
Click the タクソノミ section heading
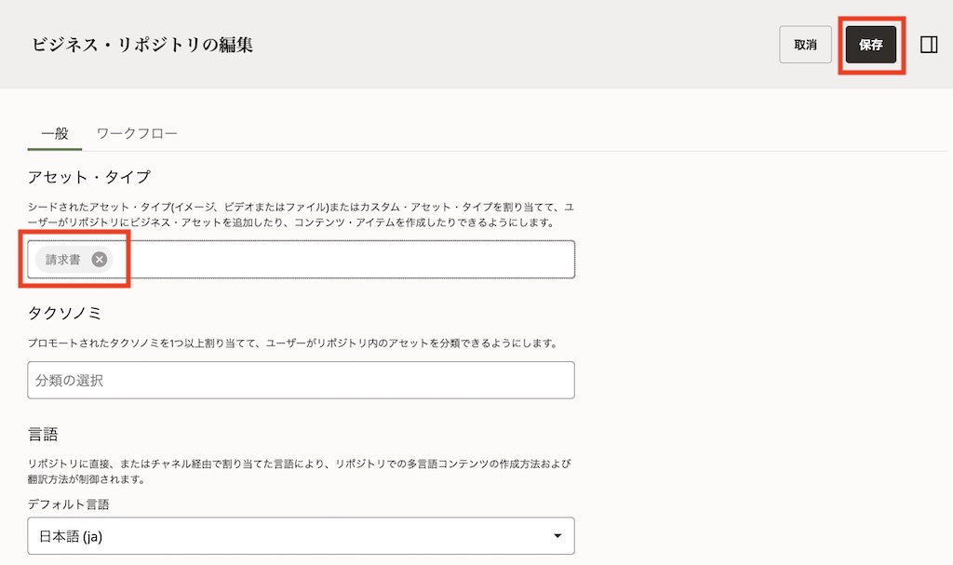coord(67,313)
